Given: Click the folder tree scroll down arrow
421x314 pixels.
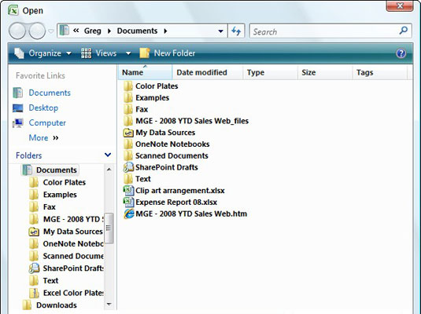Looking at the screenshot, I should (109, 304).
